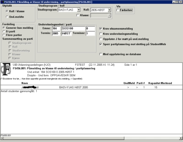Click the scroll right arrow

point(181,138)
